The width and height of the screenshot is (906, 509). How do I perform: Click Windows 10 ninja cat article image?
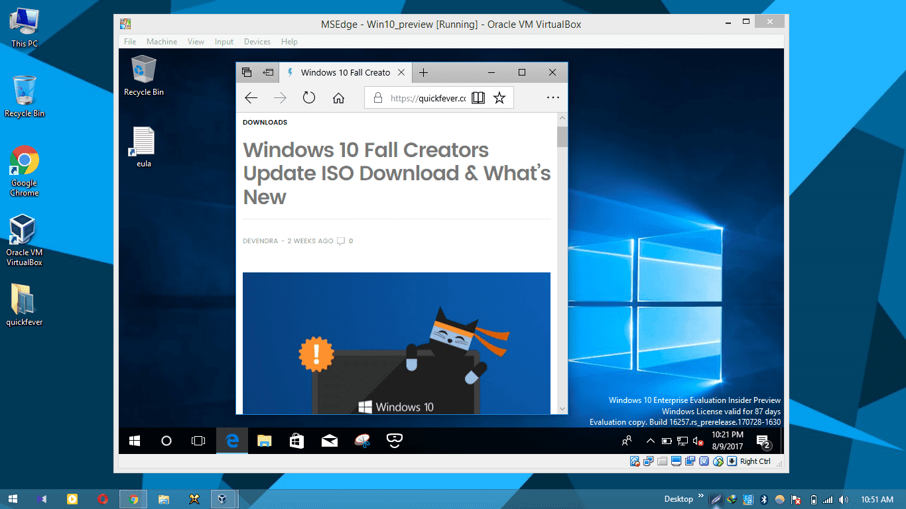(397, 343)
